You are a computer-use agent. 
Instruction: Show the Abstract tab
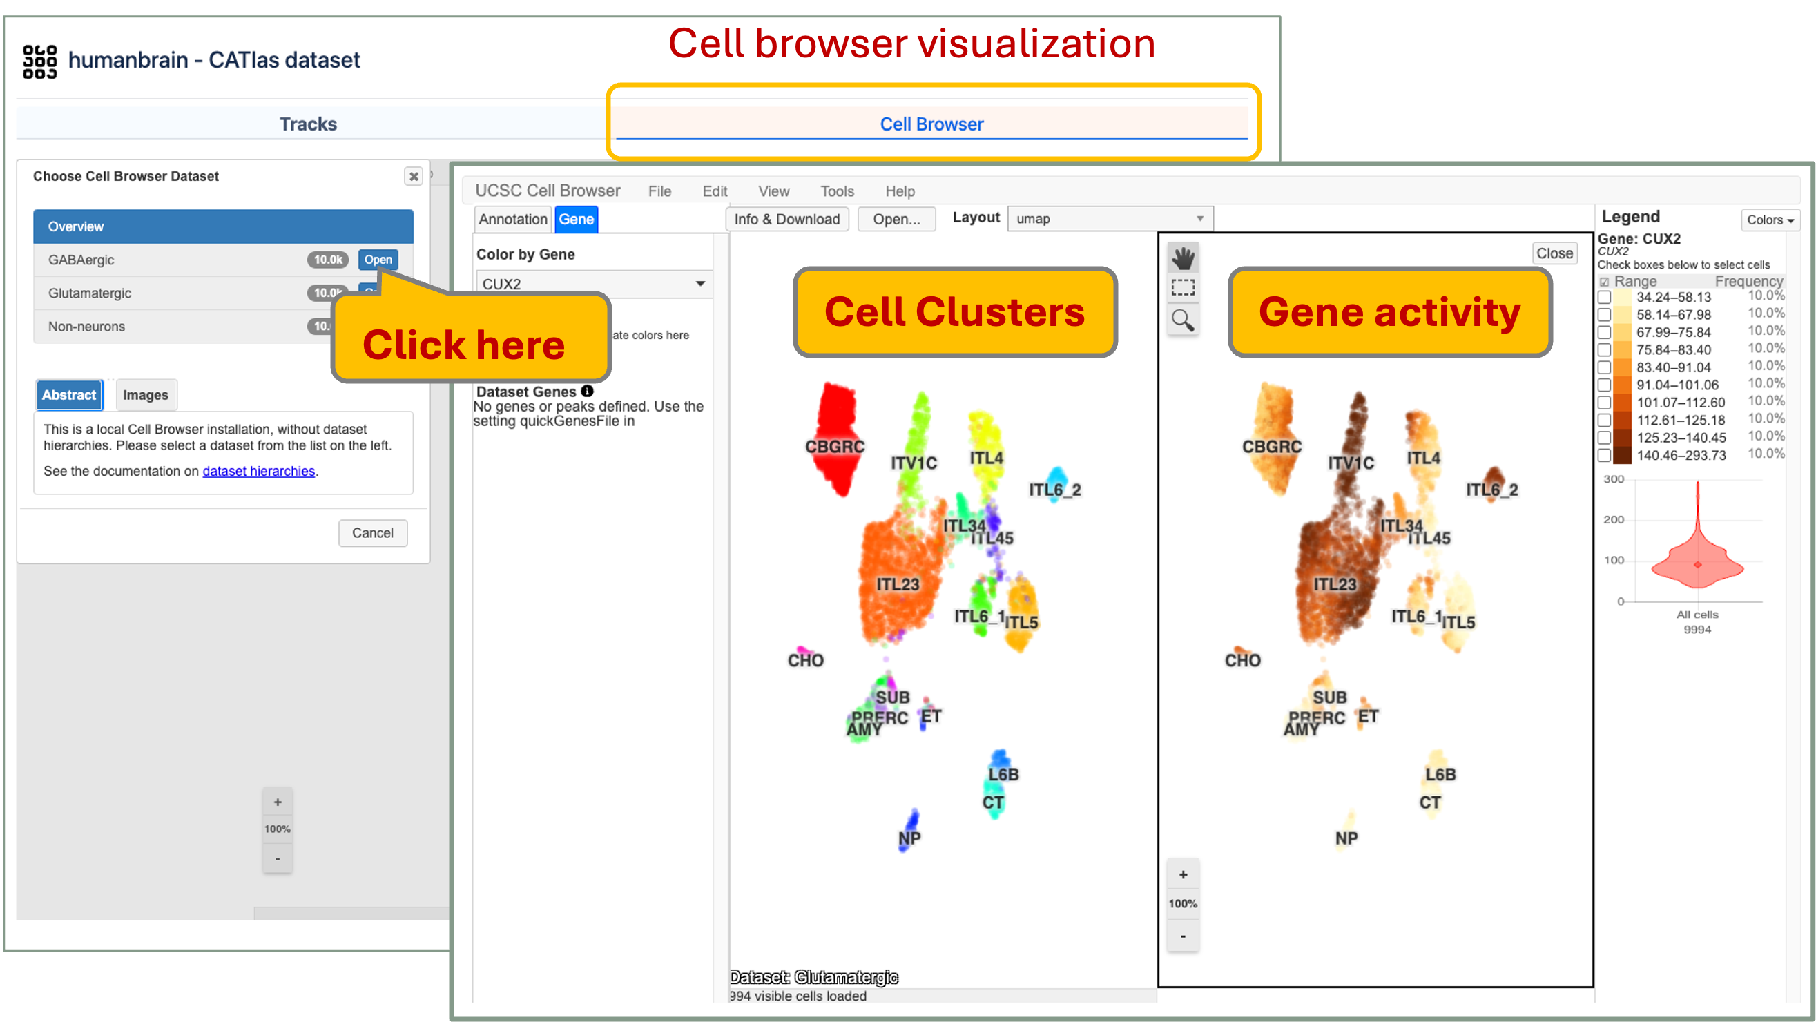(69, 395)
